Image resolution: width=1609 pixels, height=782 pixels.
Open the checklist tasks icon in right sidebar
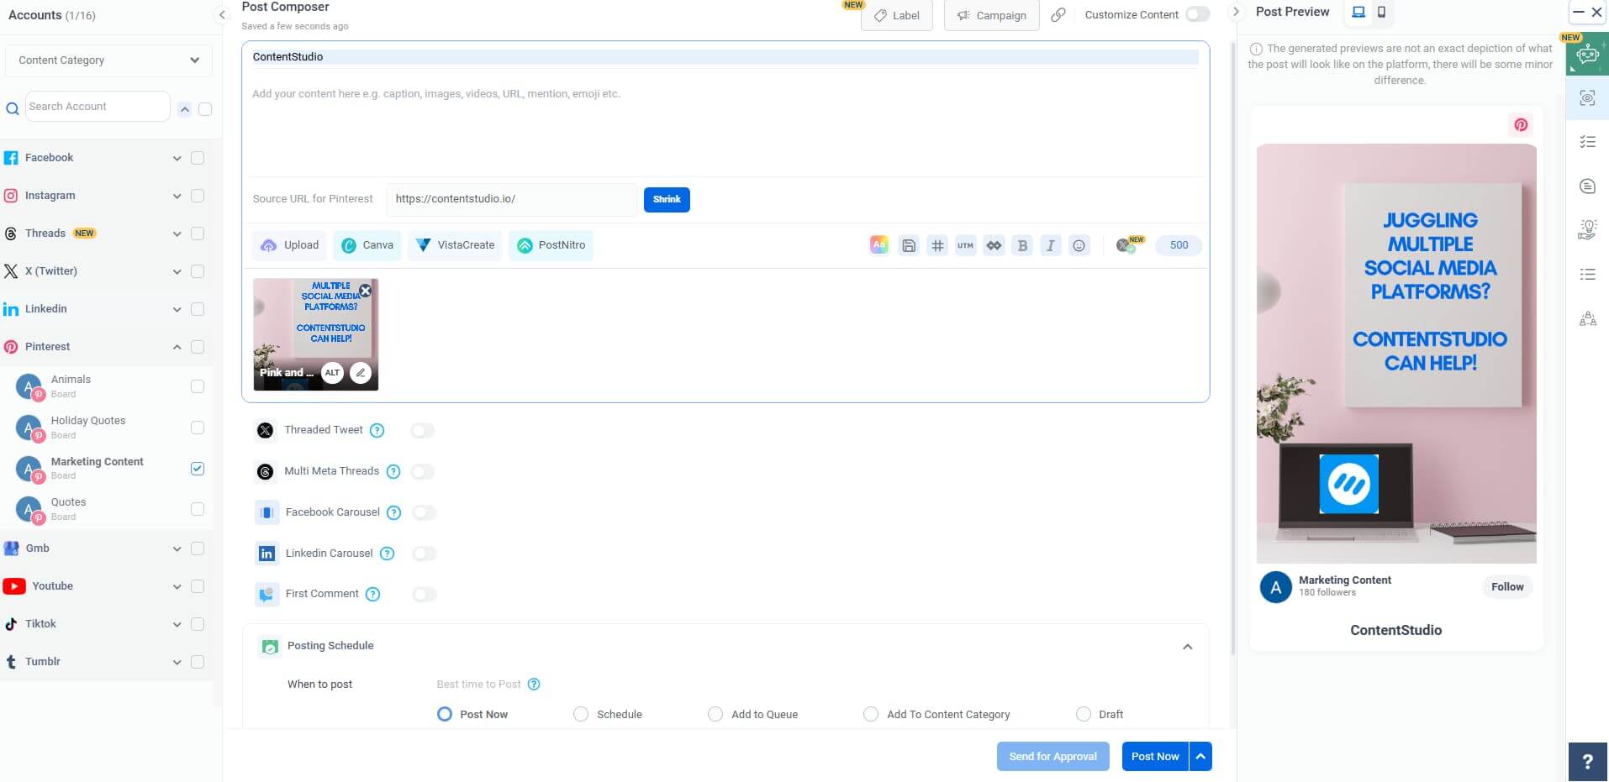click(x=1587, y=142)
